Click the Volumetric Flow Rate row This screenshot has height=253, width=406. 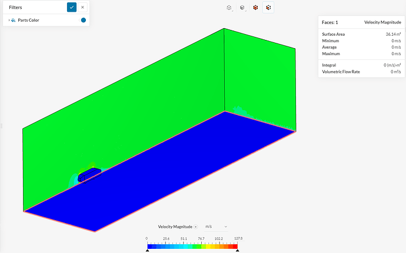click(x=361, y=72)
